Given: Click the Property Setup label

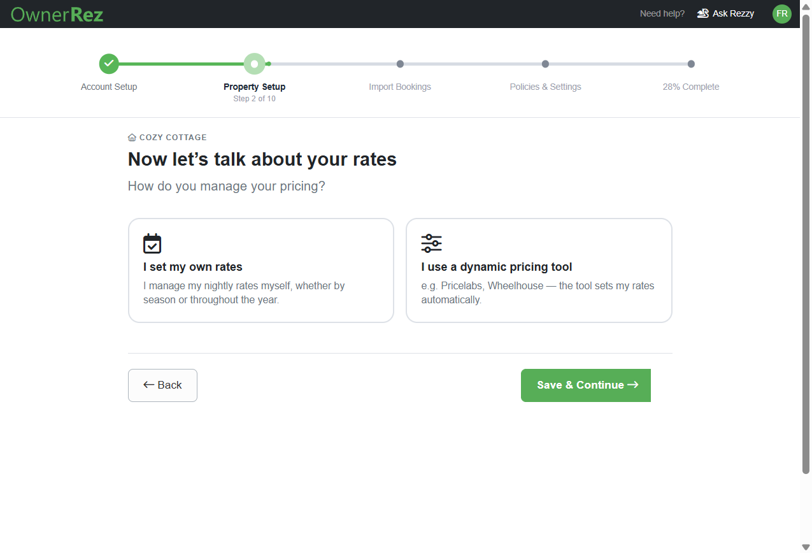Looking at the screenshot, I should (254, 87).
